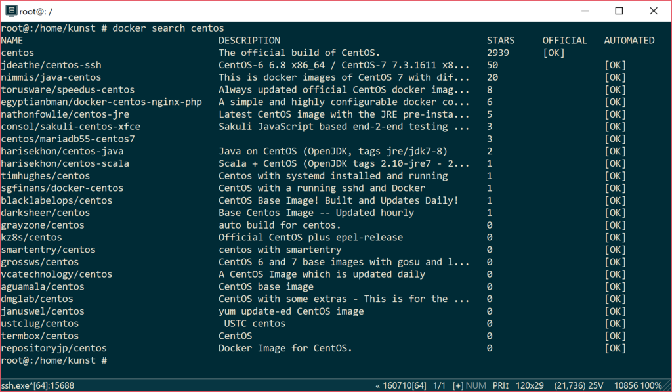Screen dimensions: 672x392
Task: Click 'januswel/centos' image name
Action: pyautogui.click(x=43, y=311)
